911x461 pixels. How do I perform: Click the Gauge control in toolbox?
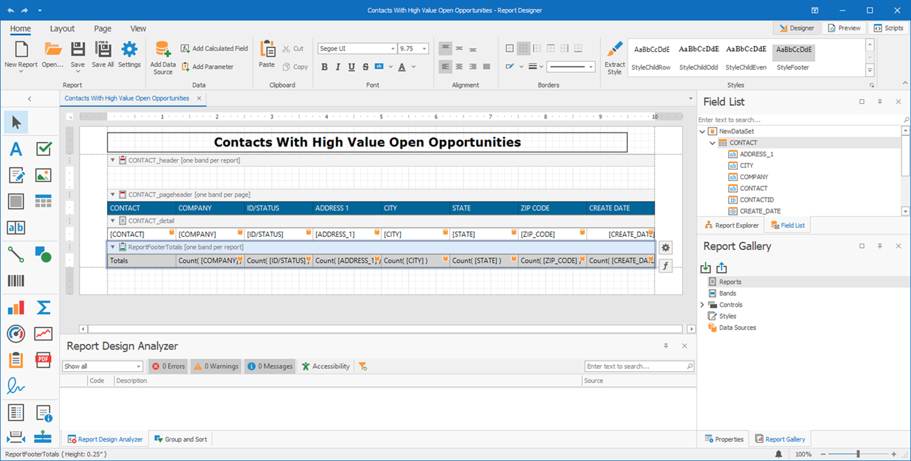[x=16, y=333]
